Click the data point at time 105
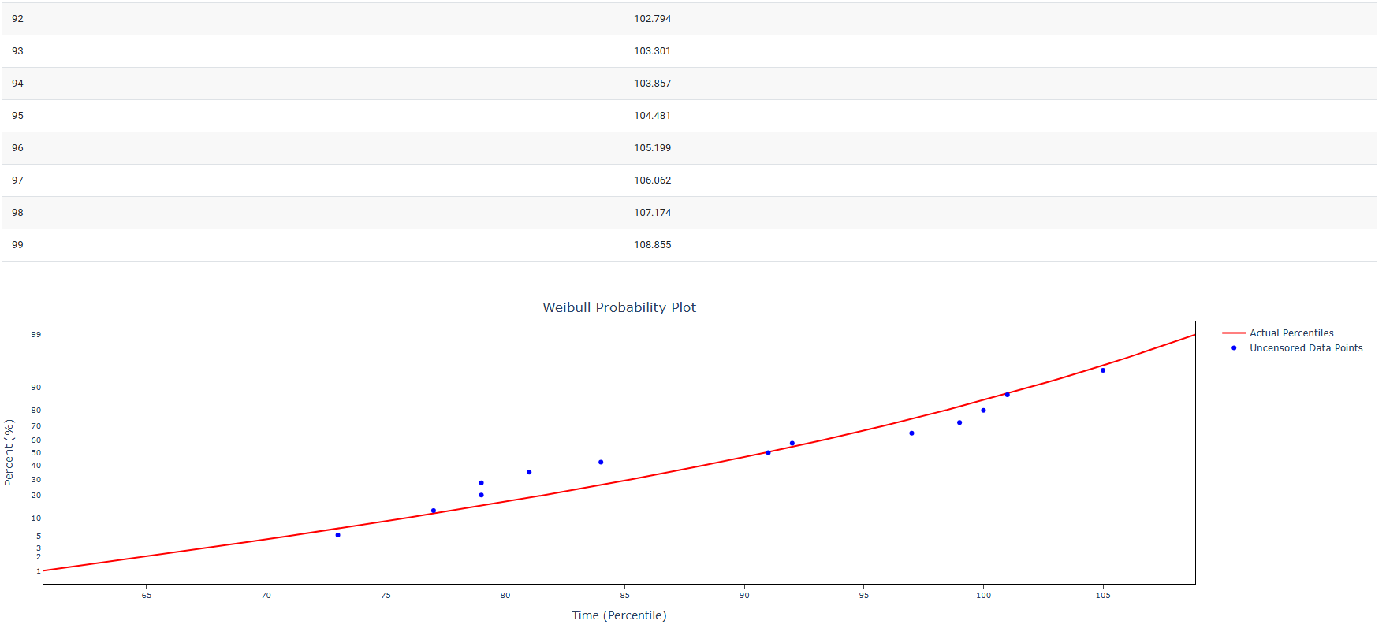 [1102, 370]
